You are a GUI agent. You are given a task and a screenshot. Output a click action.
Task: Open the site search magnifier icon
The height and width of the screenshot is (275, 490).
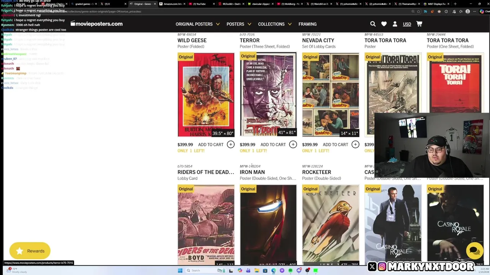373,24
